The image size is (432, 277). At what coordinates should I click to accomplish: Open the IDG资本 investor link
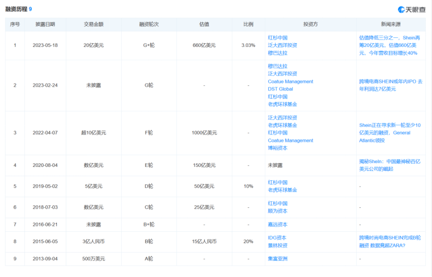(277, 238)
